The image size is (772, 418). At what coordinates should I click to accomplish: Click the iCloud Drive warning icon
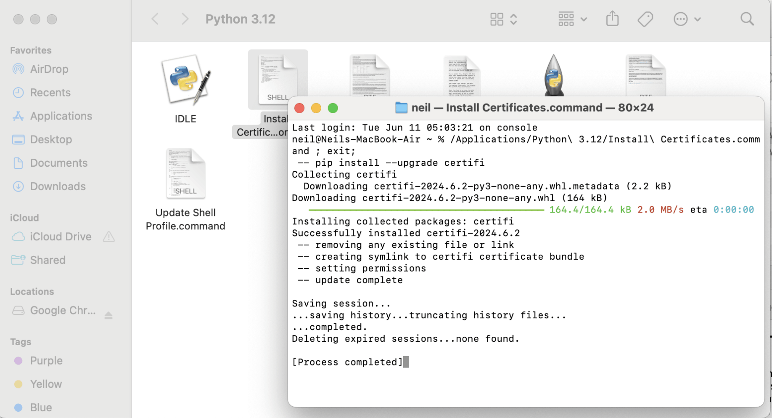point(109,237)
